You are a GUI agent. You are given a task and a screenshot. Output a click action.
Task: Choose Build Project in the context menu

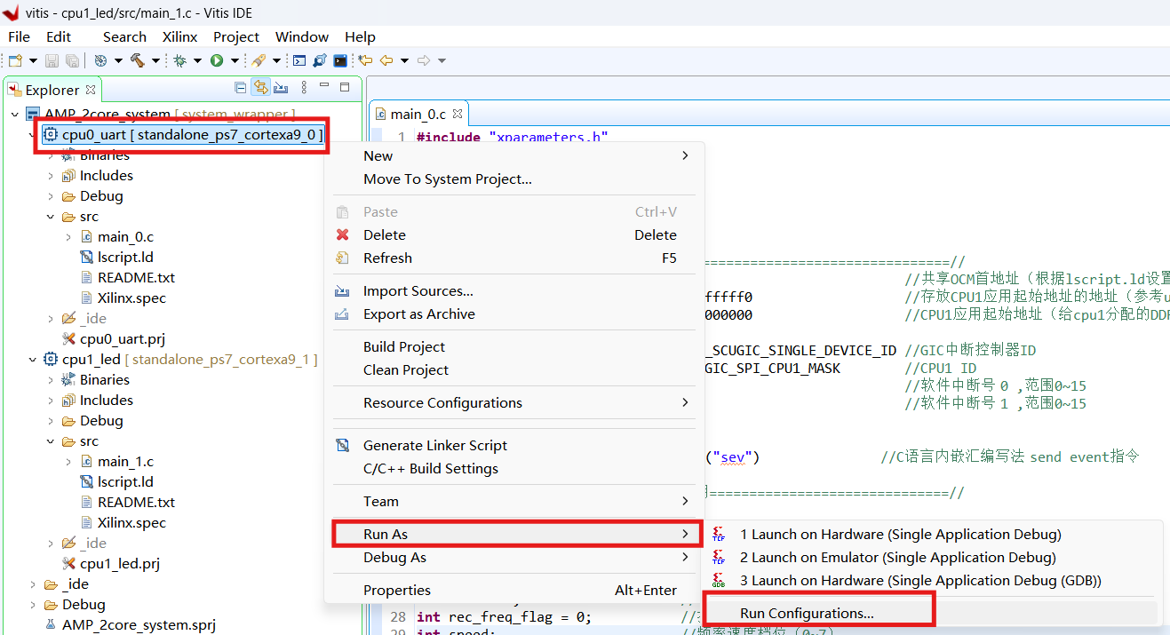(x=514, y=347)
